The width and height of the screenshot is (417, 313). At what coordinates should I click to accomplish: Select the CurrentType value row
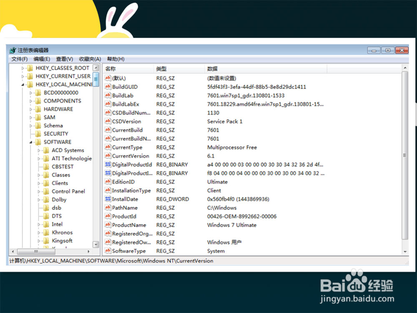click(215, 147)
